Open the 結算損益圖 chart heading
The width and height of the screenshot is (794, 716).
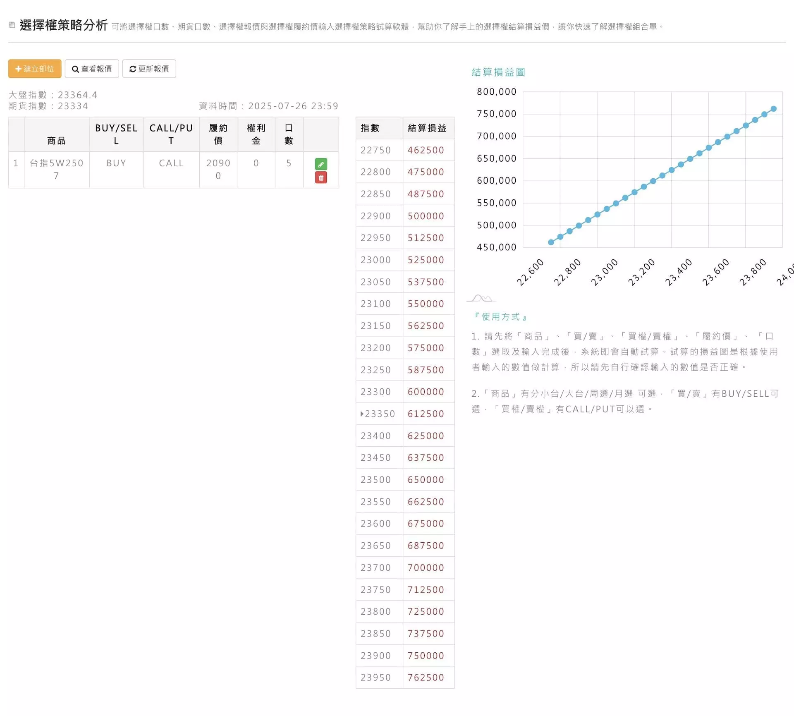(498, 72)
